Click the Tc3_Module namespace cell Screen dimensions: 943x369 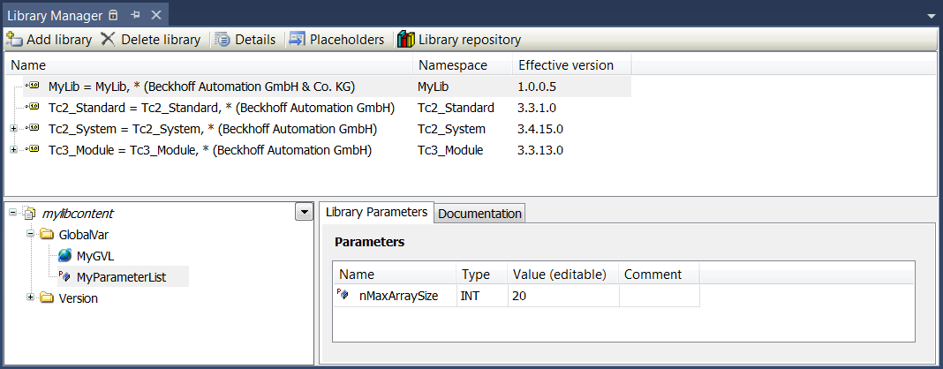[x=449, y=150]
